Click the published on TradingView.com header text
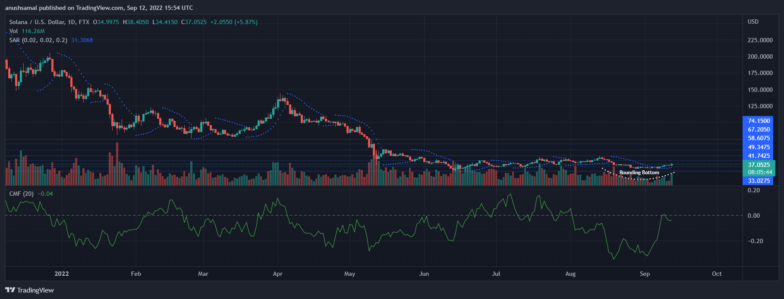Viewport: 784px width, 299px height. click(x=99, y=8)
